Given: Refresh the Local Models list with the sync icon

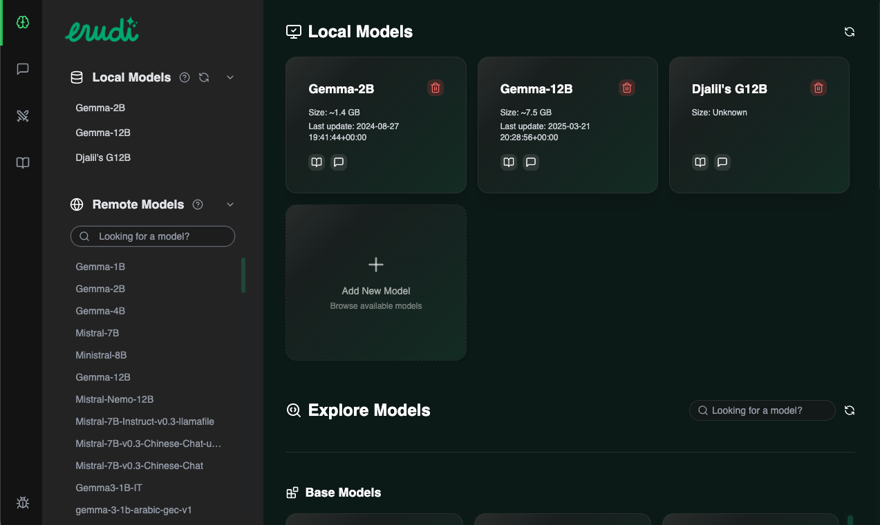Looking at the screenshot, I should pos(849,32).
